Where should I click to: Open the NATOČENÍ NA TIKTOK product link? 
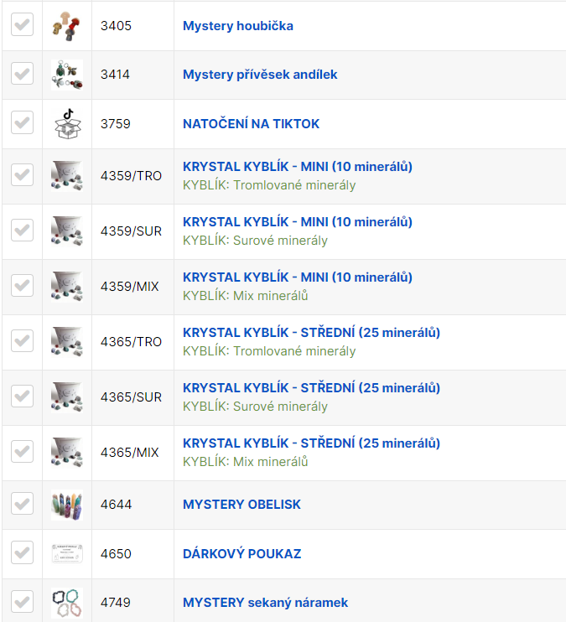[251, 124]
